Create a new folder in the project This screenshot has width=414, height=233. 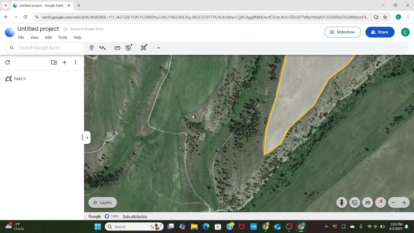(x=54, y=62)
